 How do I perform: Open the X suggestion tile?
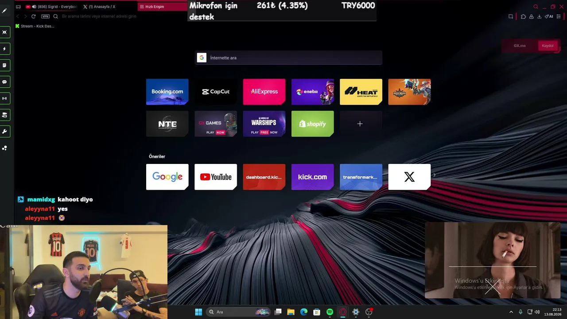[409, 177]
